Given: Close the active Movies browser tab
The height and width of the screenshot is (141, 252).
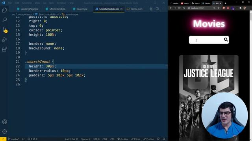Looking at the screenshot, I should (x=220, y=4).
